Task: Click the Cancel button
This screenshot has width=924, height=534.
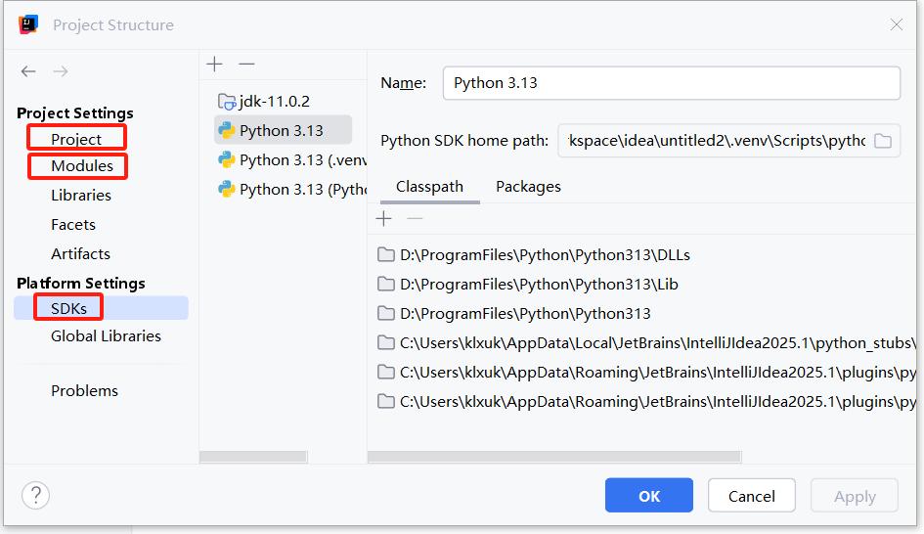Action: pyautogui.click(x=751, y=495)
